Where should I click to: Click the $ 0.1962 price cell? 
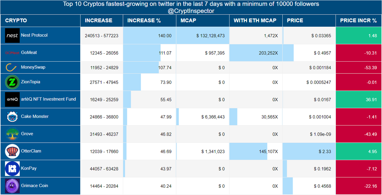coord(309,169)
